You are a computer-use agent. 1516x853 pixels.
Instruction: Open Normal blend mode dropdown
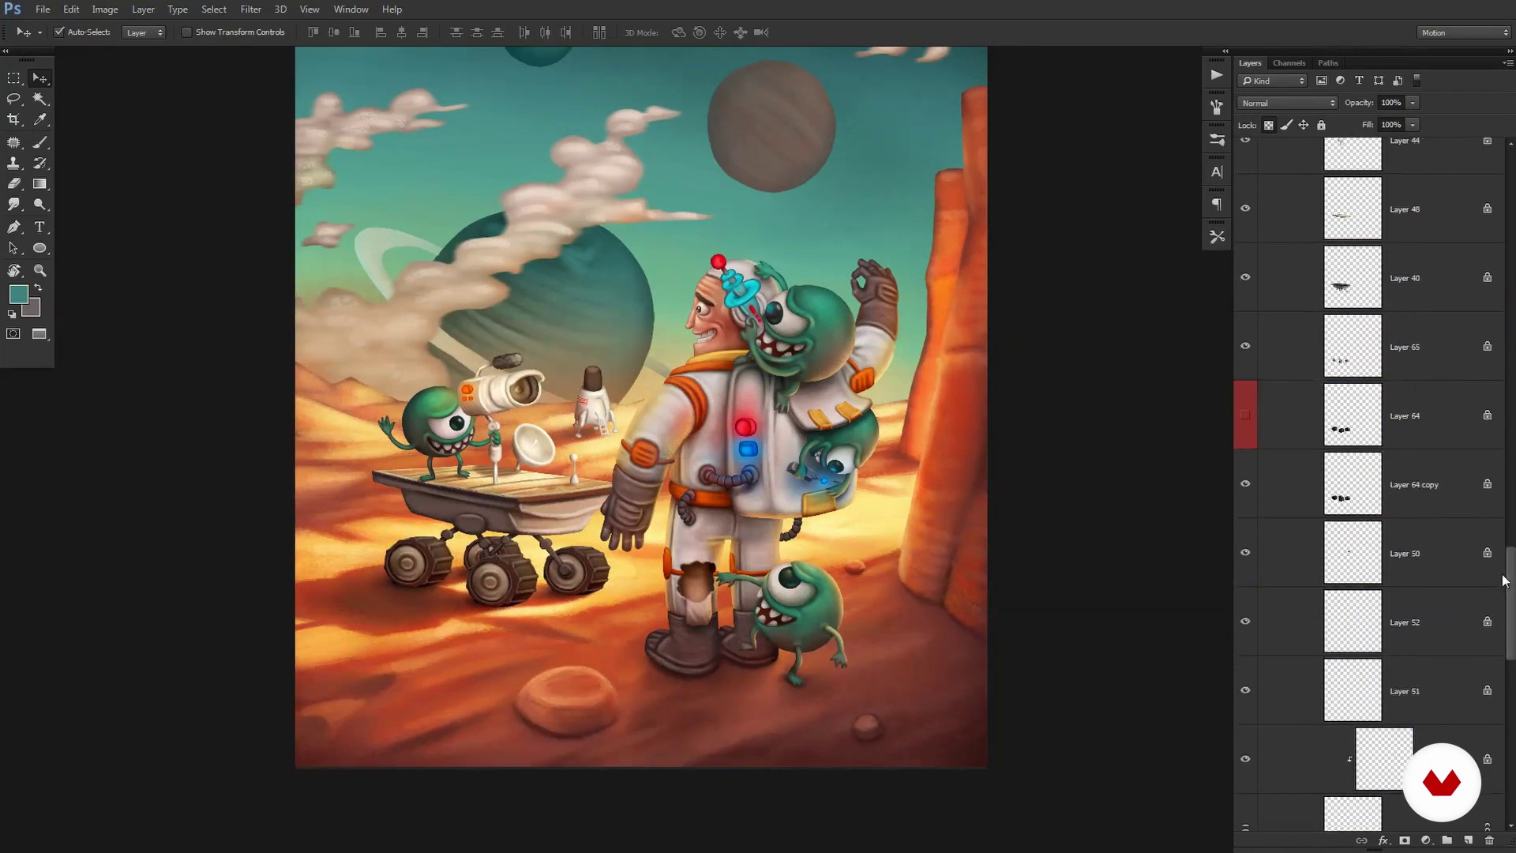pos(1287,103)
